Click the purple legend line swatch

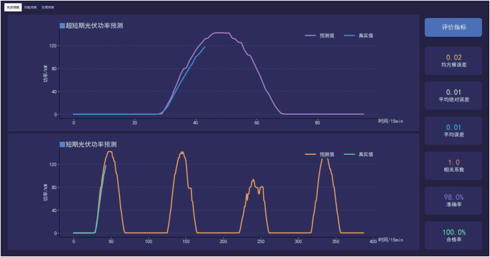coord(310,36)
